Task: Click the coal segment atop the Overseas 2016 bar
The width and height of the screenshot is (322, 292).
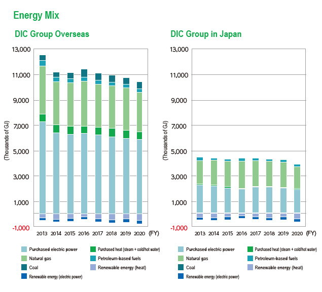Action: tap(84, 73)
